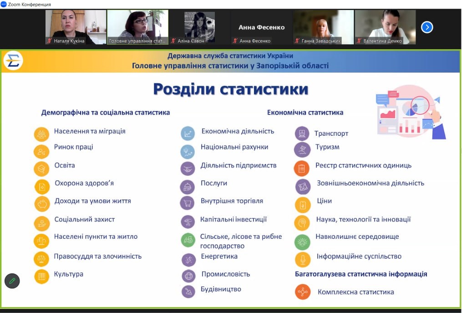The height and width of the screenshot is (313, 462).
Task: Click the text Будівництво
Action: [221, 289]
